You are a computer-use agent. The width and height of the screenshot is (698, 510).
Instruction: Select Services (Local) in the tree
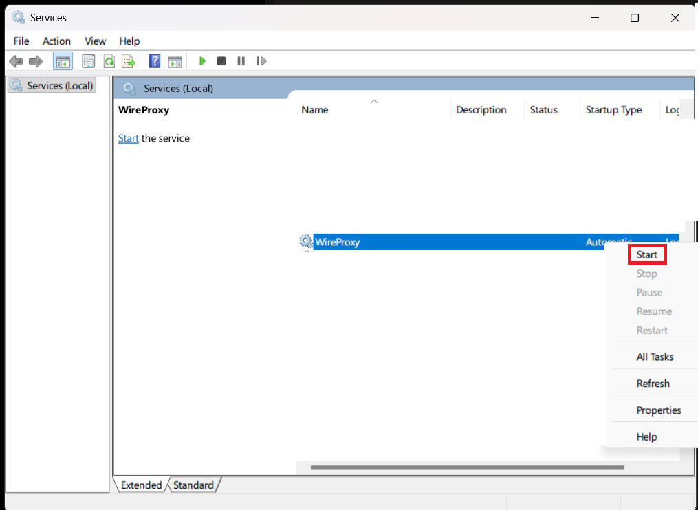[60, 86]
